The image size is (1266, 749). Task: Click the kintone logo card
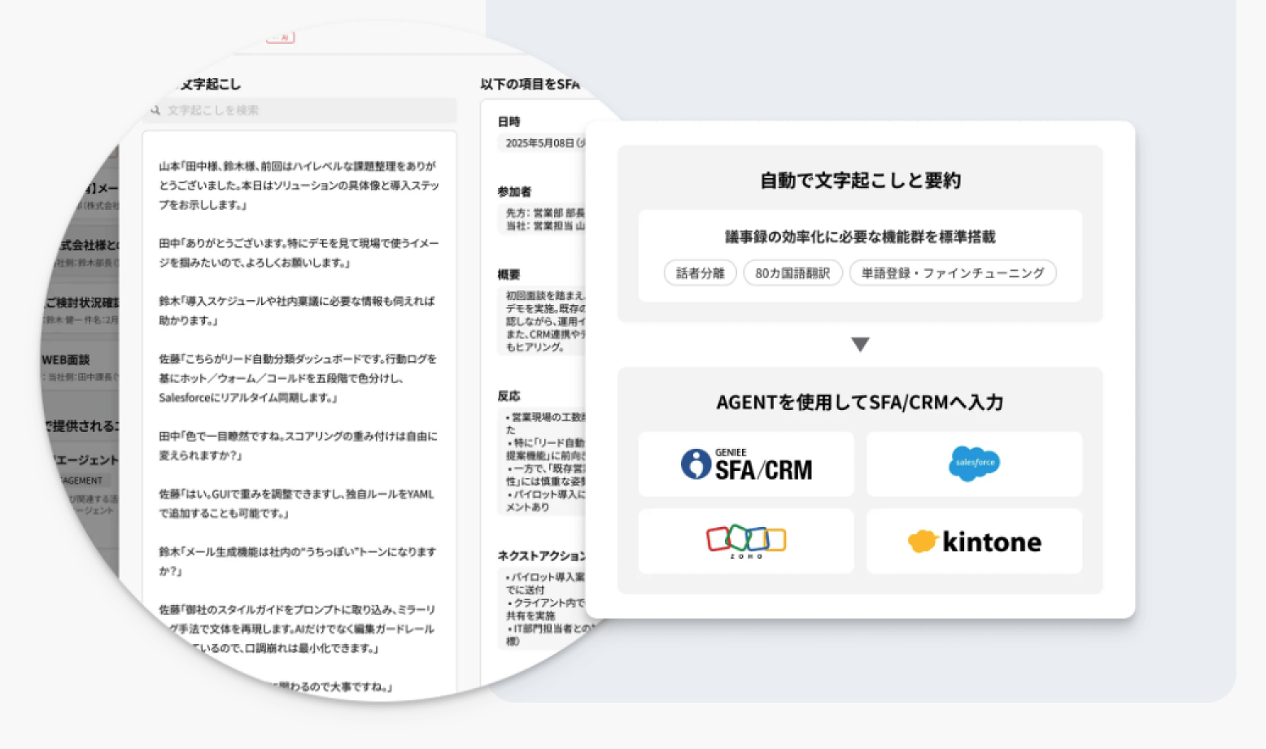(974, 541)
